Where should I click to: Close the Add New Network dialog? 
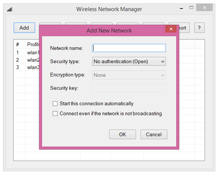click(171, 29)
